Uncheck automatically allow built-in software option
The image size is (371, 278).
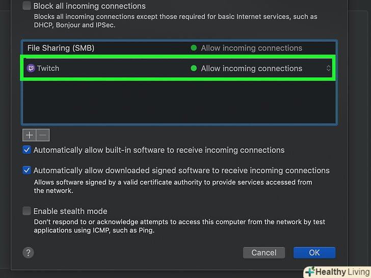tap(27, 150)
